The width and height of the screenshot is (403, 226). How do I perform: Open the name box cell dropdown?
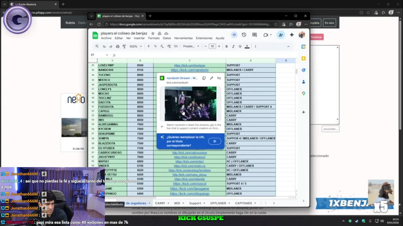107,55
